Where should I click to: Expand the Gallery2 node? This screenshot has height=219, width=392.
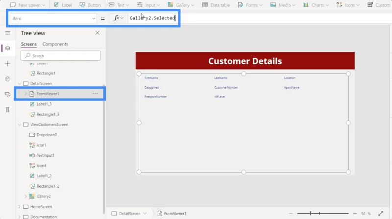[25, 196]
